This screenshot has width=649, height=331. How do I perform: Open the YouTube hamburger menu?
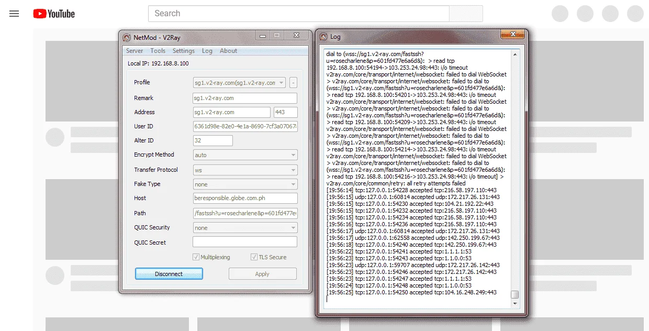click(14, 14)
